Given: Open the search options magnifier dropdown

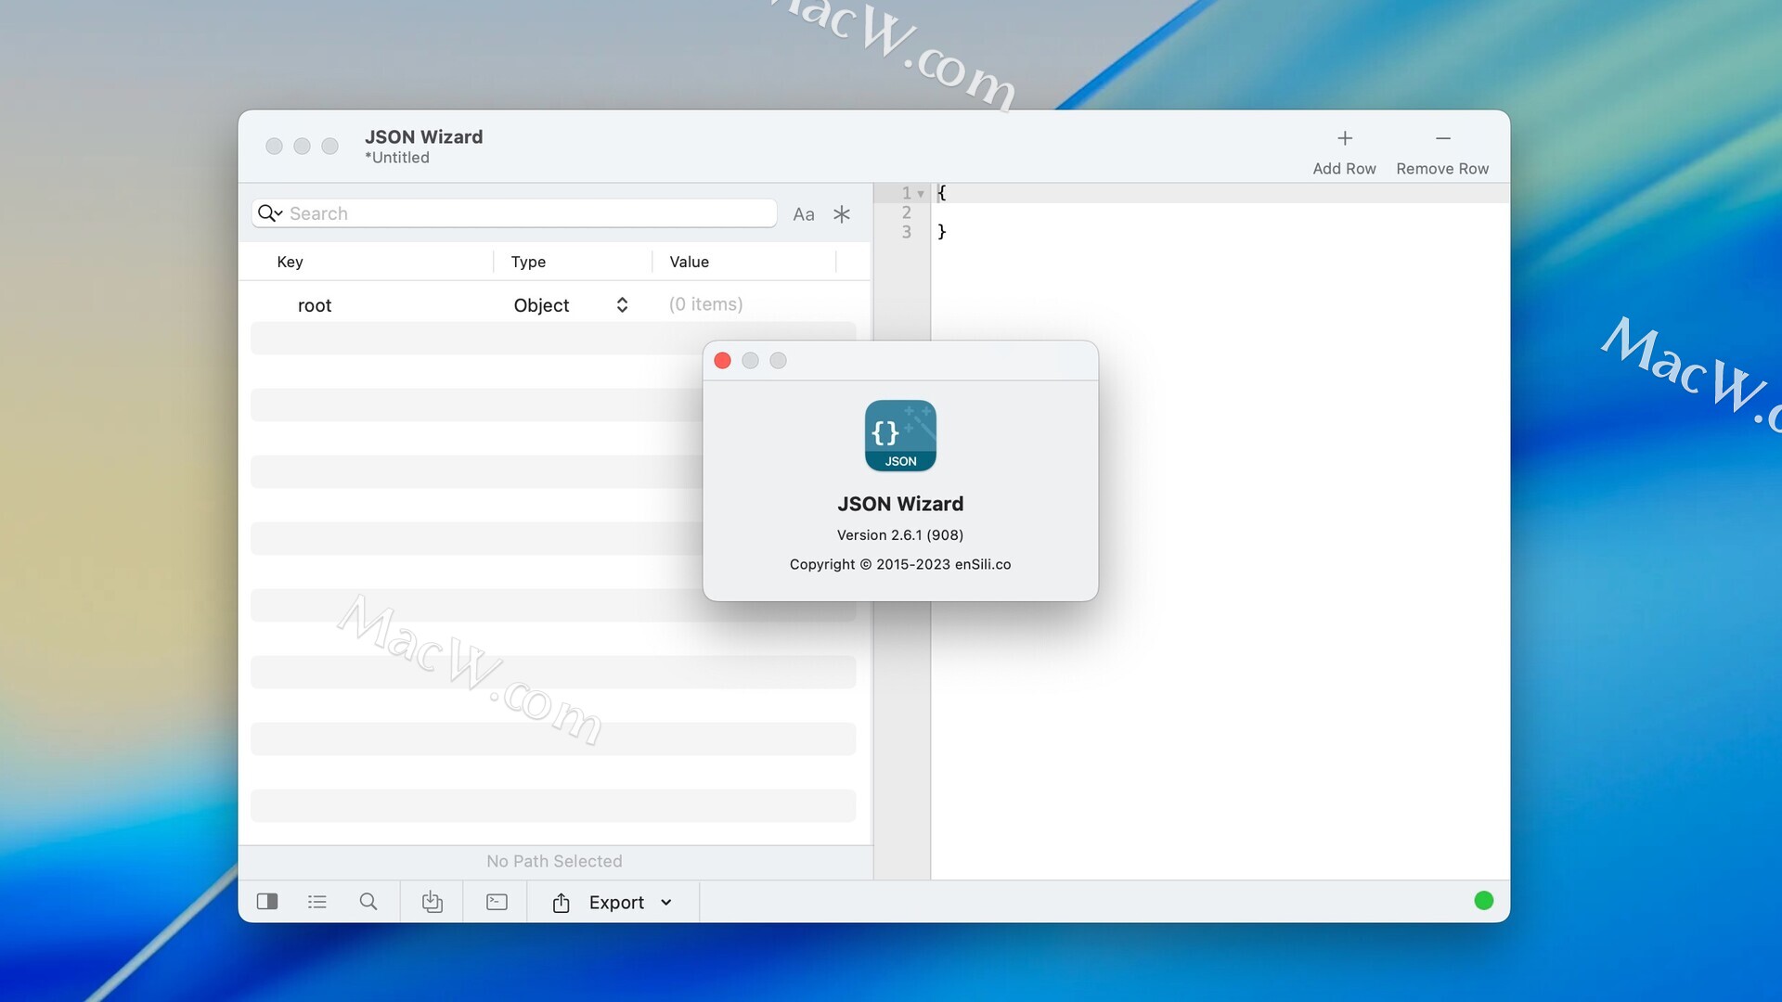Looking at the screenshot, I should tap(269, 213).
